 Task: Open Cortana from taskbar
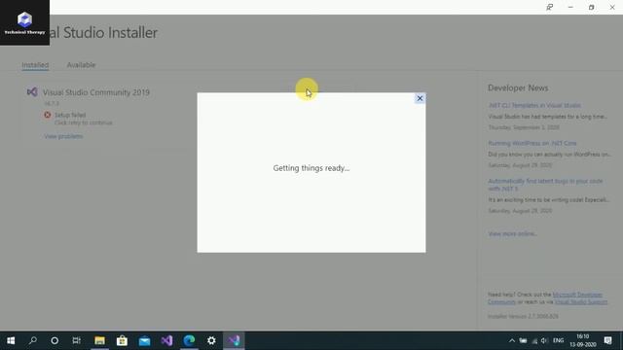coord(55,340)
